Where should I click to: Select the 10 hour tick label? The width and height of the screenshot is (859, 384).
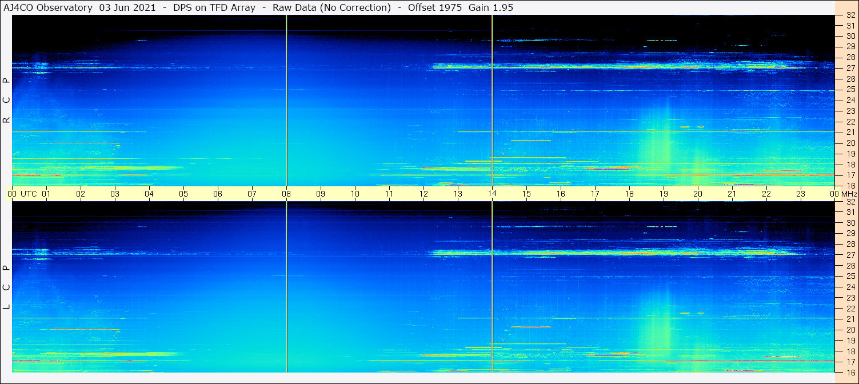coord(355,194)
